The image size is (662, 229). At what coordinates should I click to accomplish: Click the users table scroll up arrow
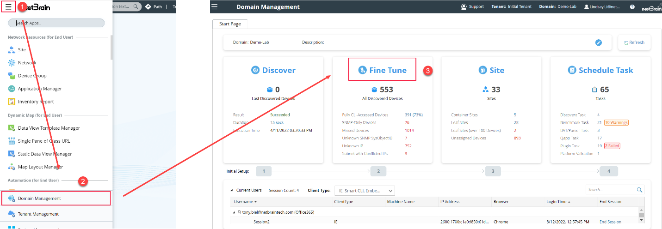point(641,209)
